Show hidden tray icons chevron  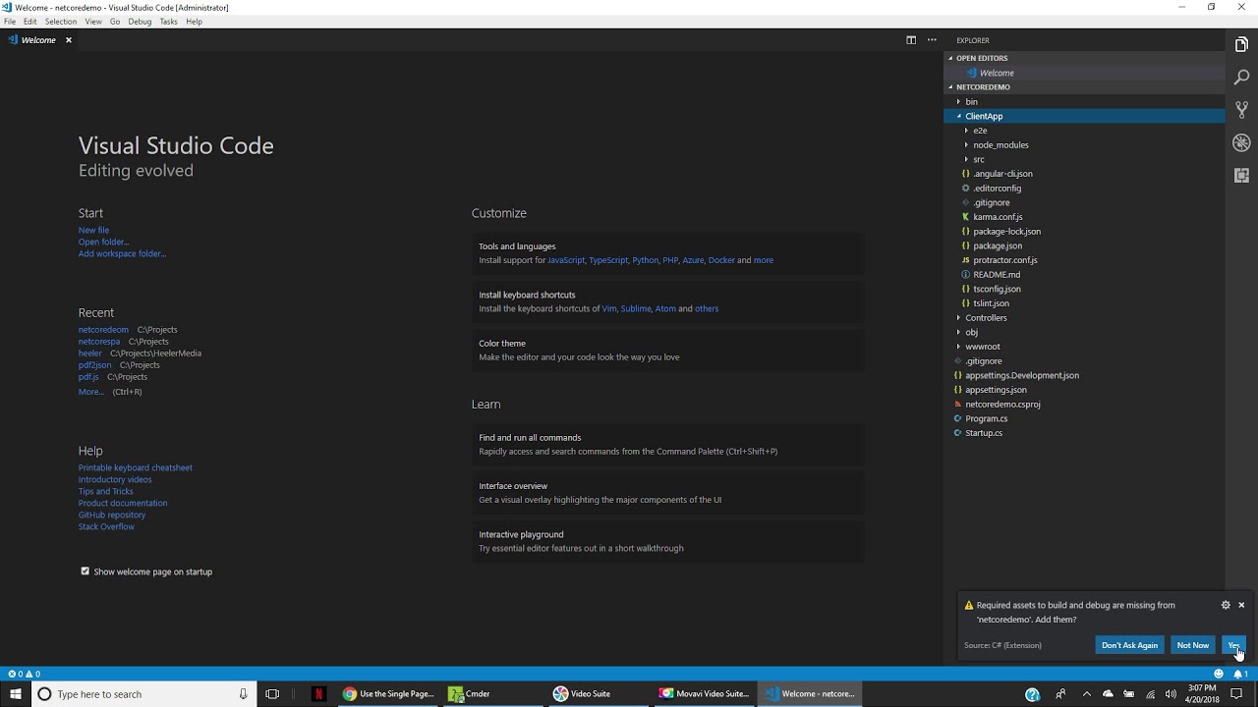1086,694
